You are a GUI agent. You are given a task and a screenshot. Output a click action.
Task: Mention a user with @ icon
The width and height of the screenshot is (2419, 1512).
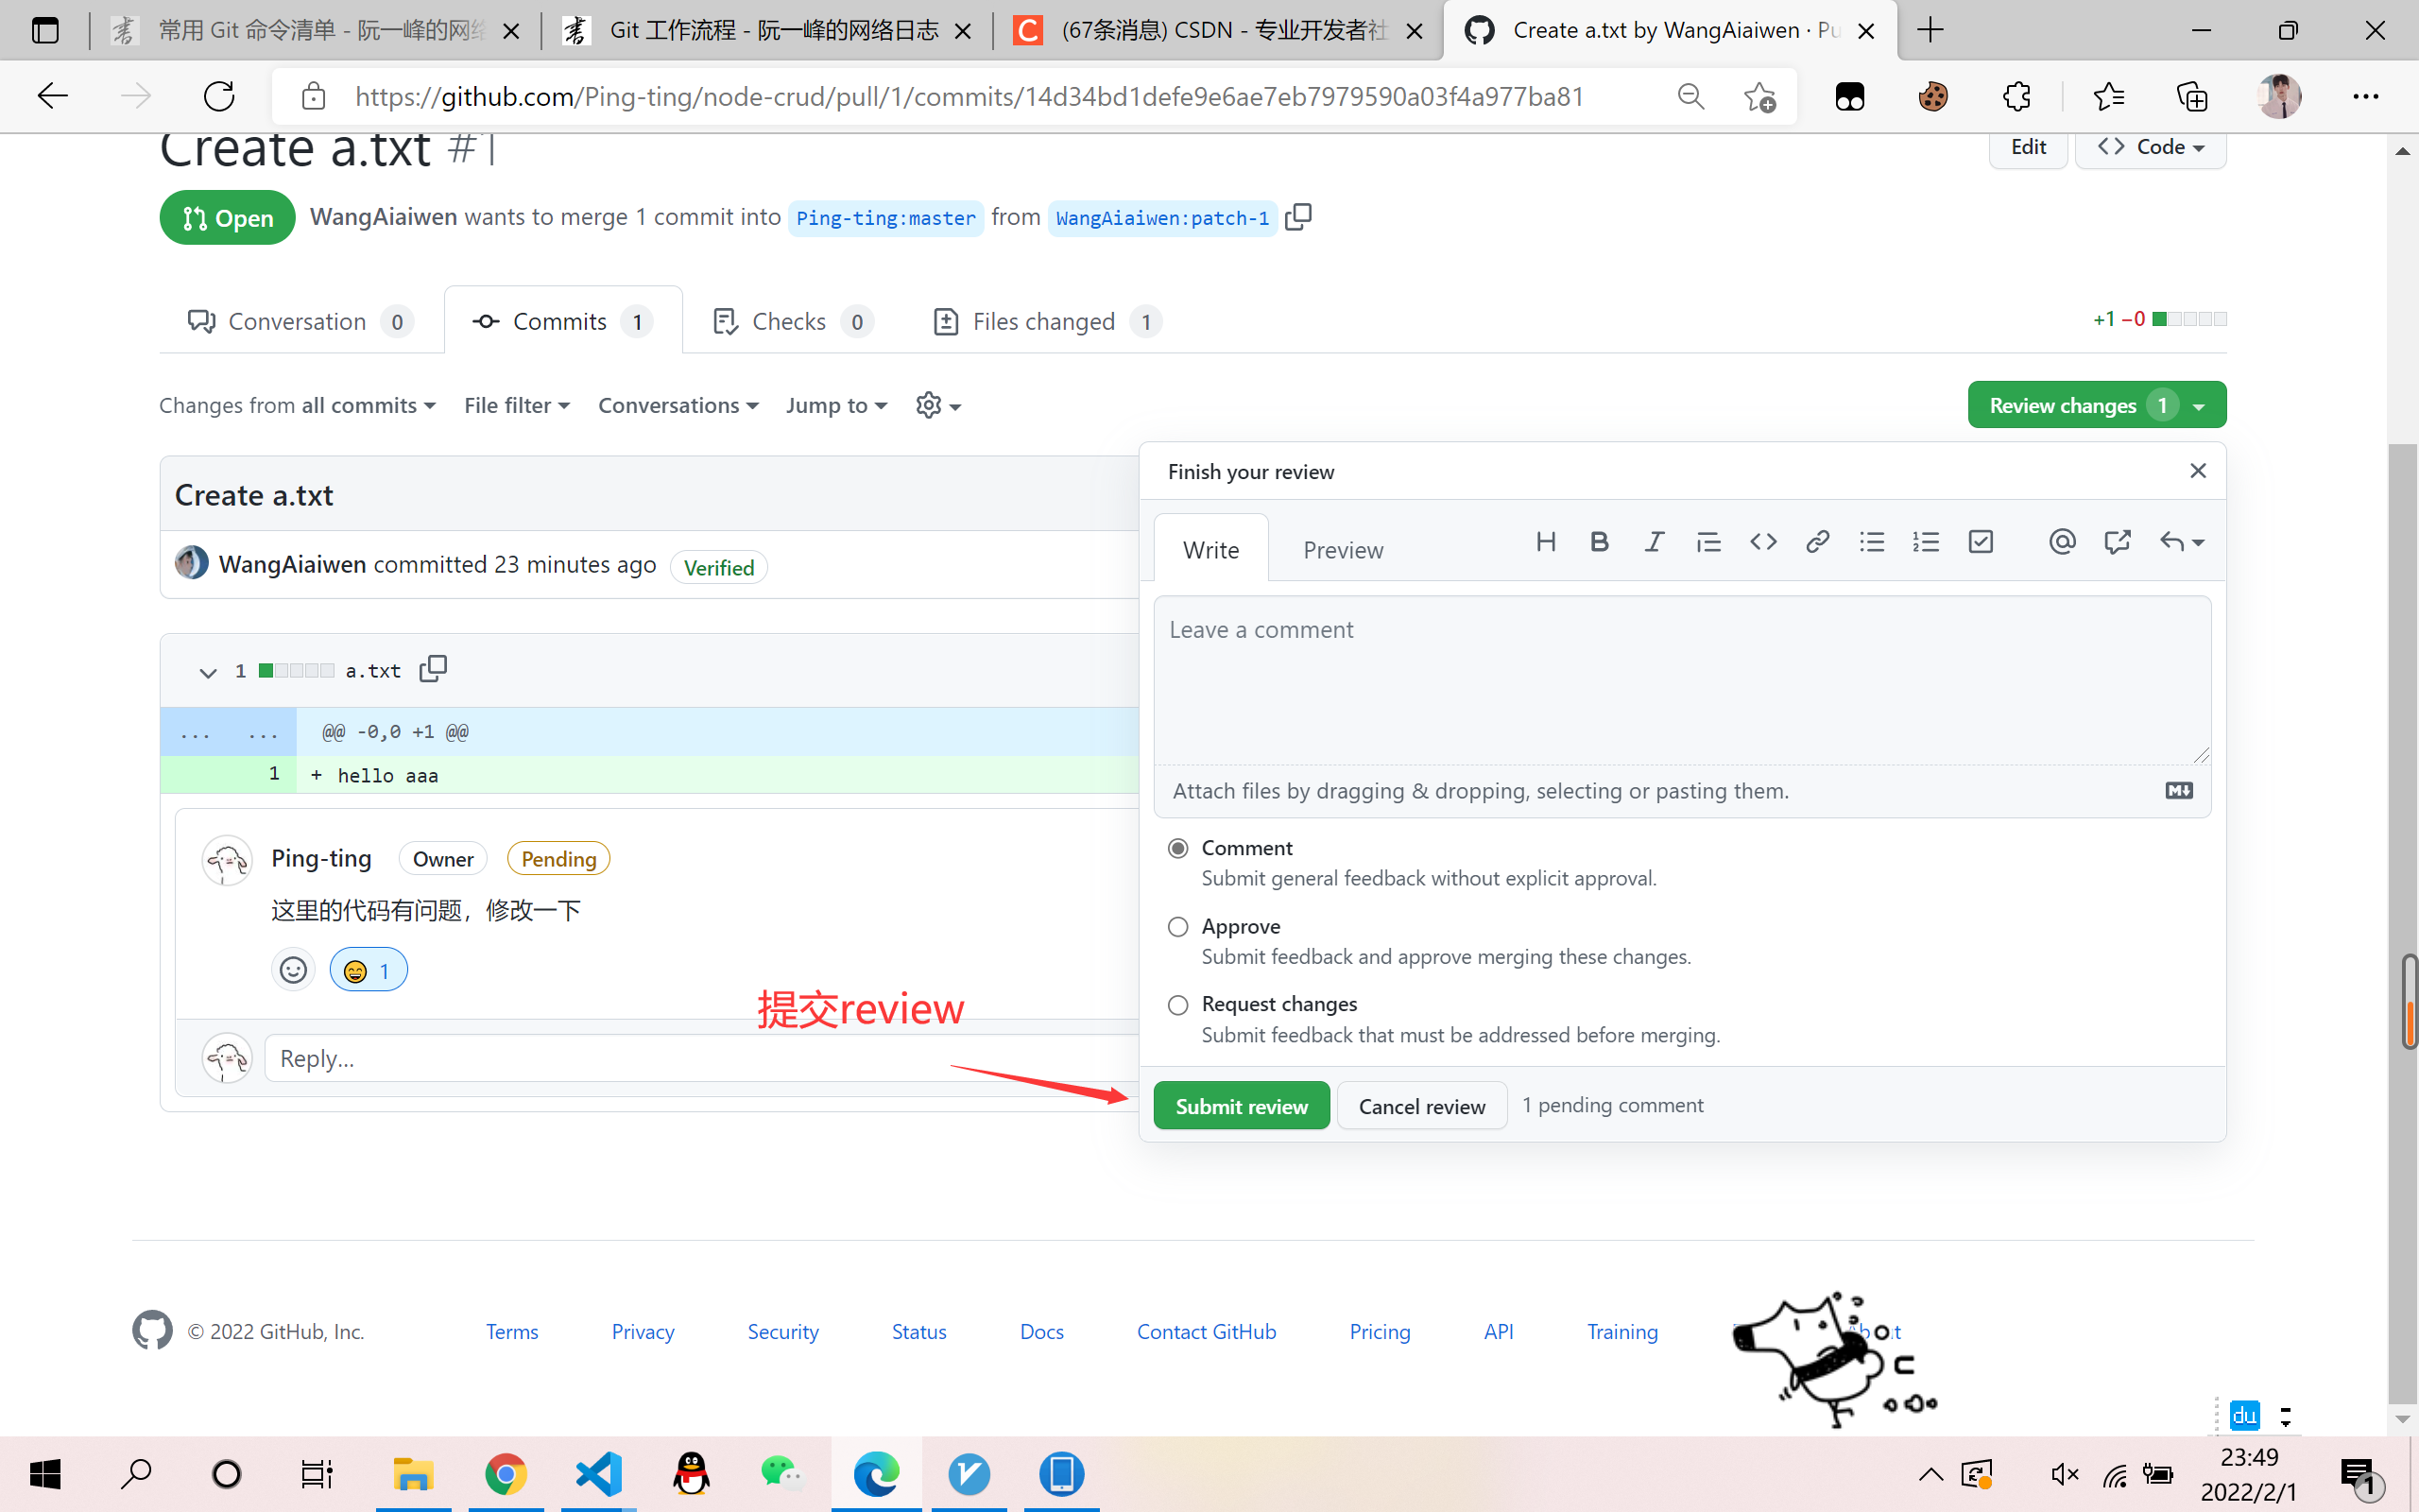pos(2062,542)
